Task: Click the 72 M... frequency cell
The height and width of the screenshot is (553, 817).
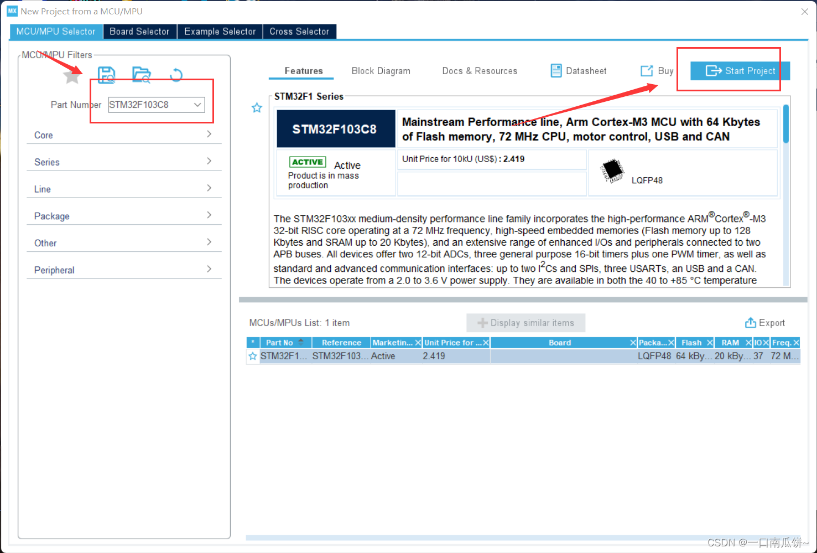Action: (x=785, y=356)
